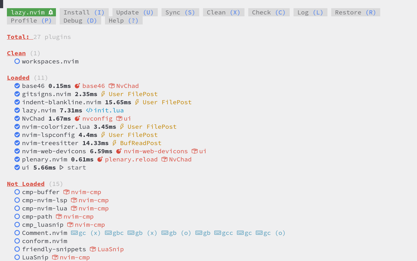This screenshot has height=261, width=417.
Task: Click checkmark icon next to nvim-colorizer.lua
Action: pyautogui.click(x=17, y=127)
